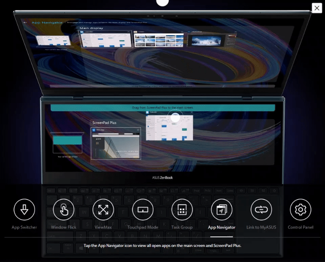Screen dimensions: 325x262
Task: Click the ASUS ZenBook logo text
Action: [x=162, y=177]
